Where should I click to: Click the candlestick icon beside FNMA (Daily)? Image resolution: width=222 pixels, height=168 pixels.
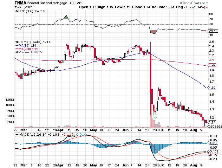pyautogui.click(x=17, y=42)
